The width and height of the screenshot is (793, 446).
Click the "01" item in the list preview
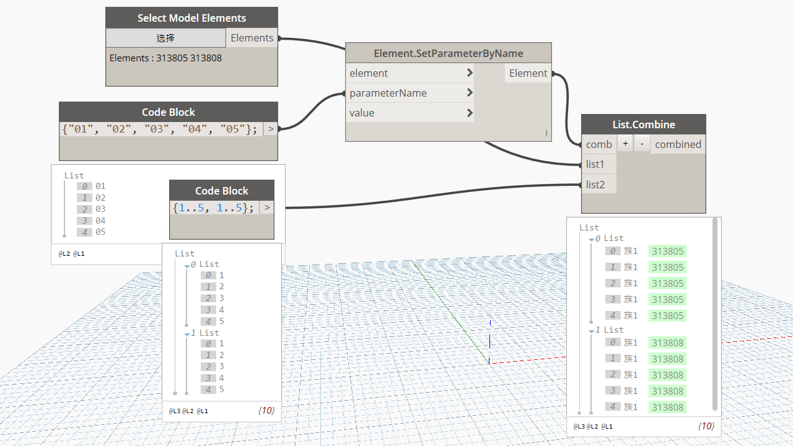point(100,186)
